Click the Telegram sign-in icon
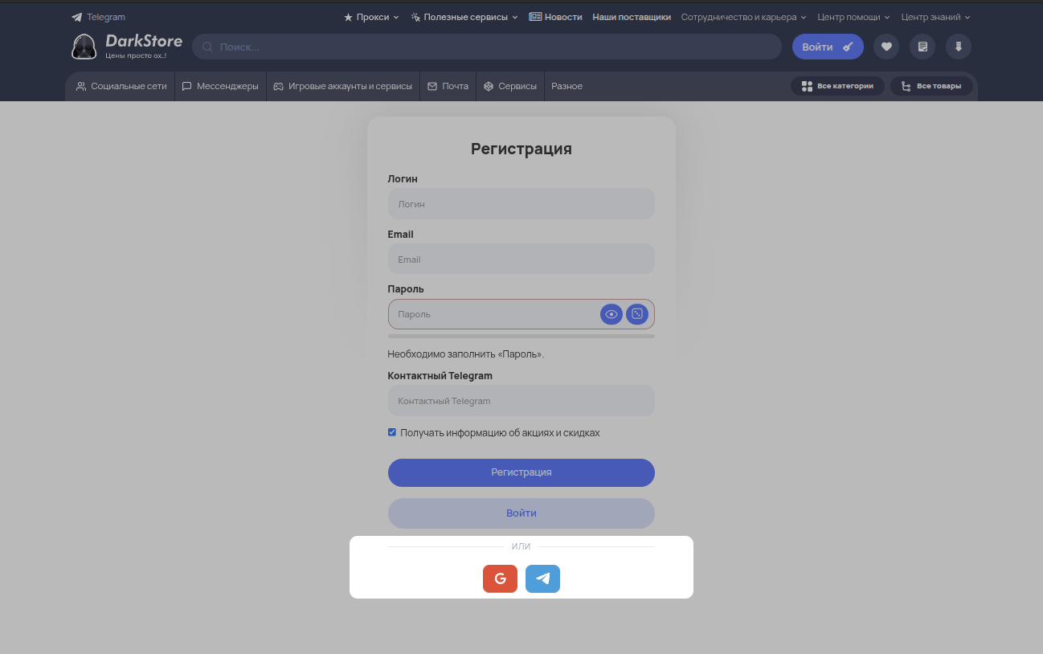1043x654 pixels. (542, 578)
